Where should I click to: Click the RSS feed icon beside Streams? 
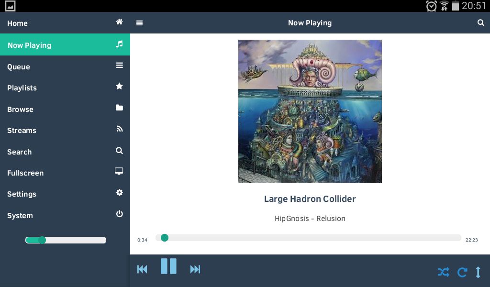point(119,129)
